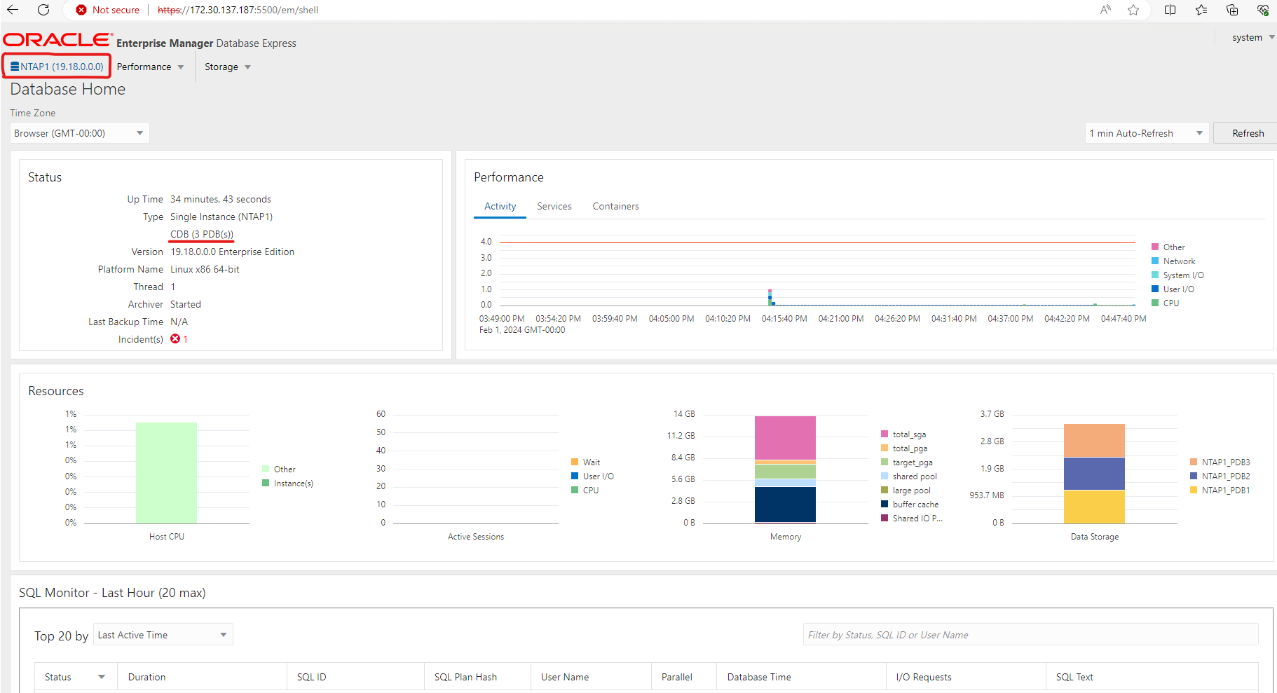Open browser split screen icon
This screenshot has height=693, width=1277.
point(1170,10)
